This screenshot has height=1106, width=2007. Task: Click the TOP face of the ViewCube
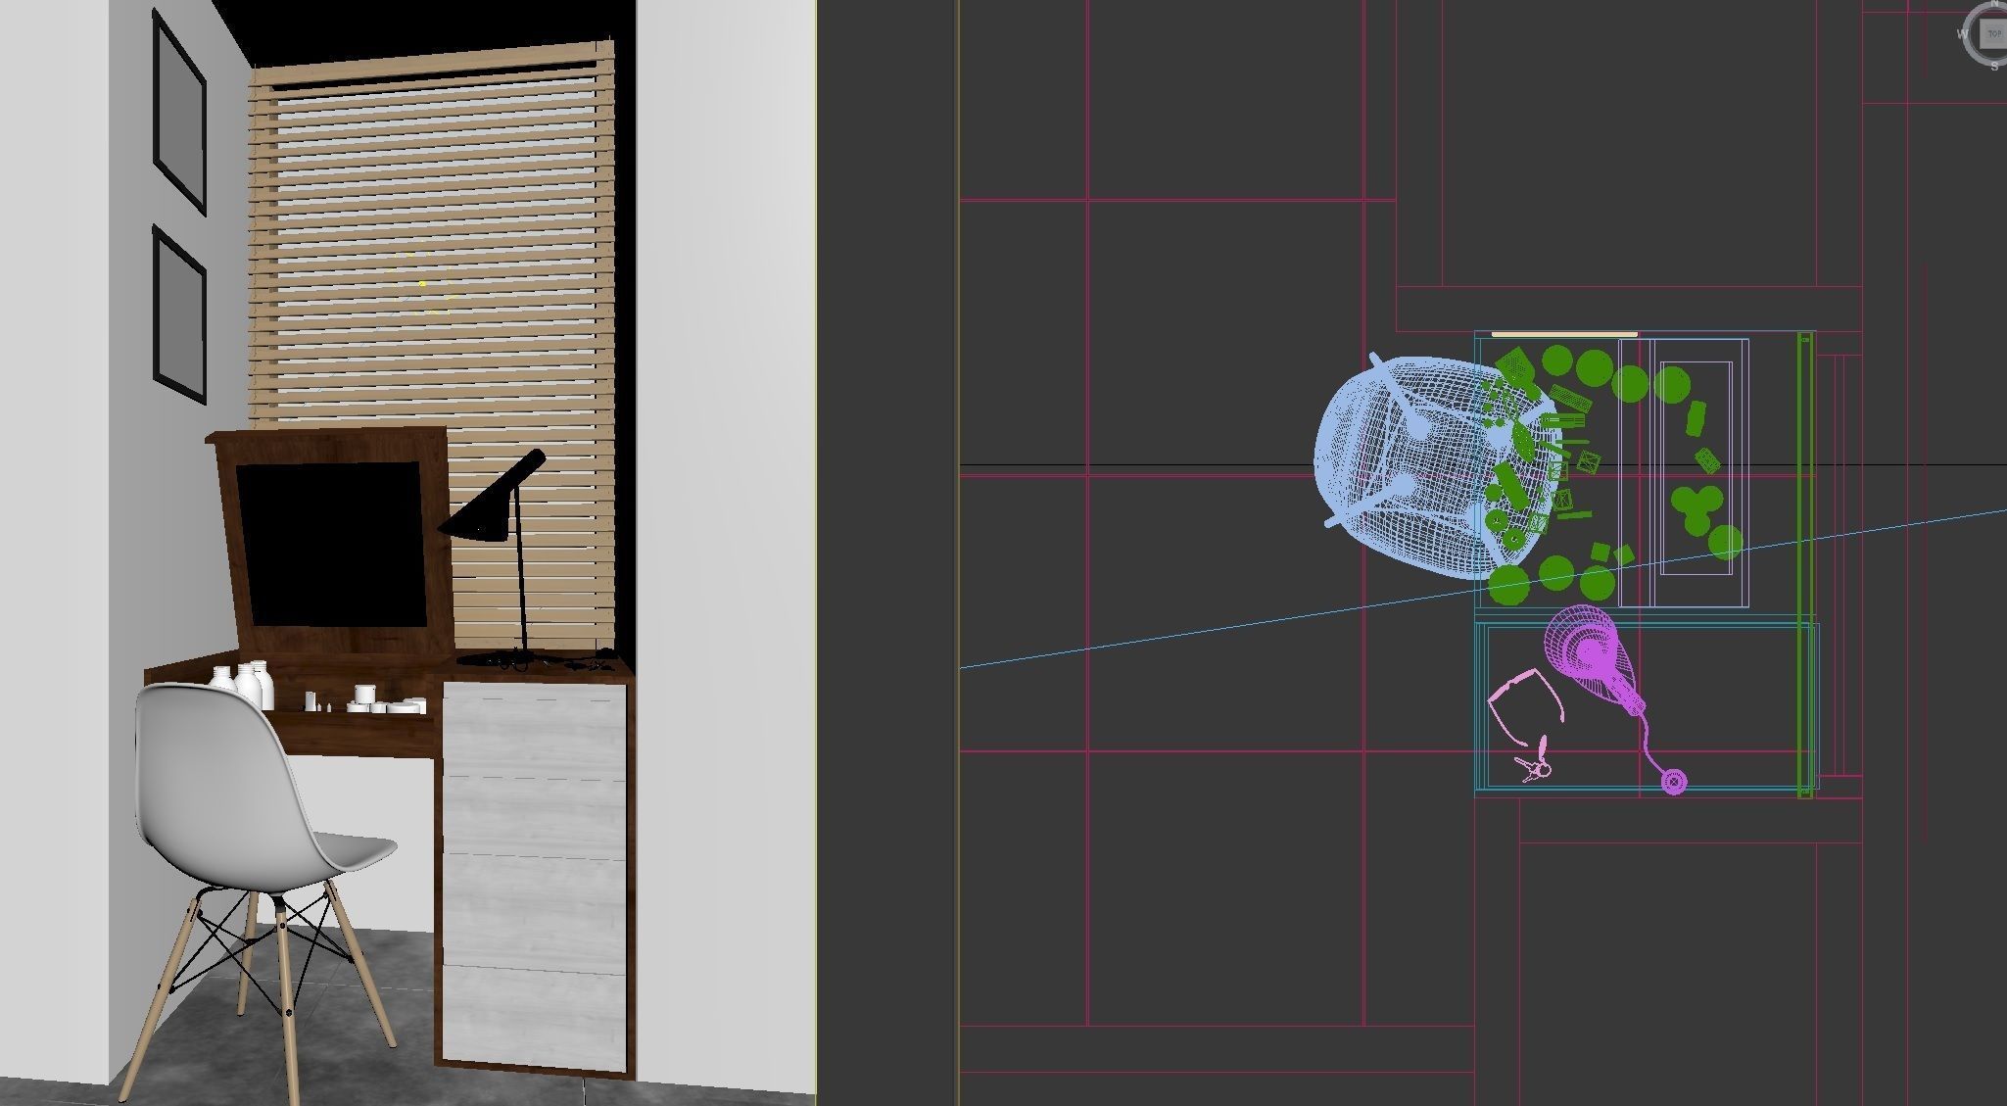coord(1994,34)
